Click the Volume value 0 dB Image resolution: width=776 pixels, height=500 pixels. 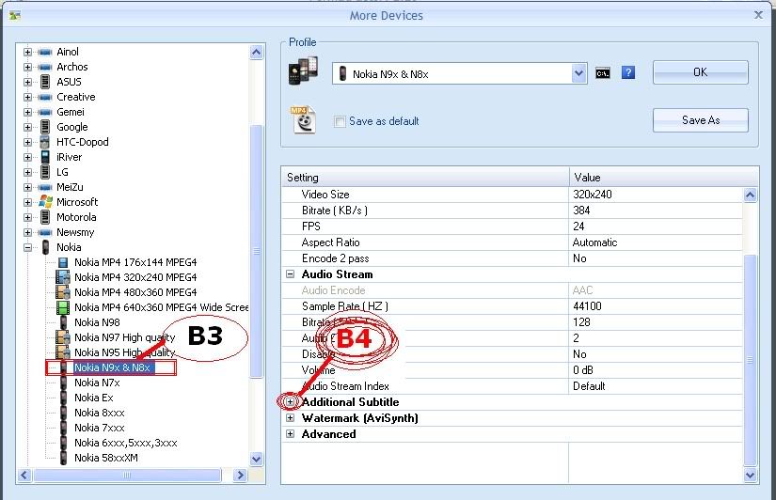(583, 370)
